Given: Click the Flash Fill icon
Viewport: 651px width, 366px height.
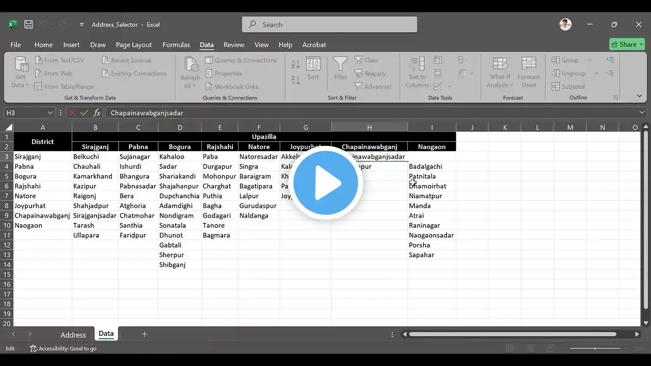Looking at the screenshot, I should point(437,60).
